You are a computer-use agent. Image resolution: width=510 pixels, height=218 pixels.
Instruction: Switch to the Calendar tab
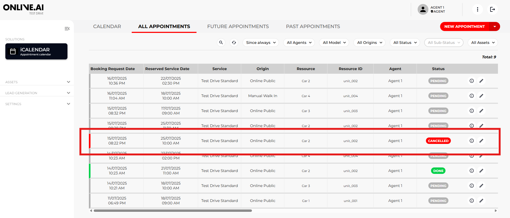(x=107, y=26)
